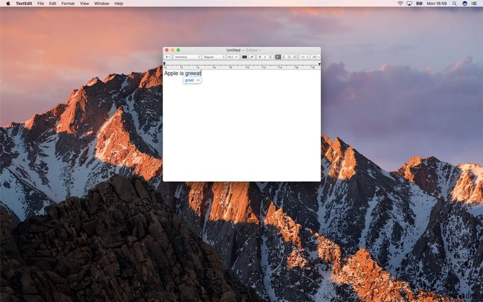Open the paragraph styles dropdown
This screenshot has width=483, height=302.
click(168, 57)
